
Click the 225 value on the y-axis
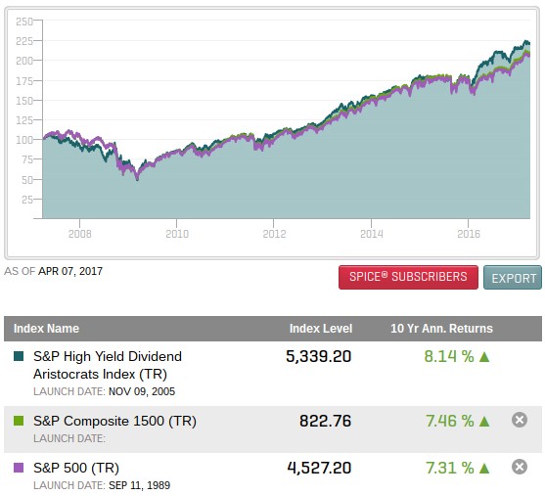coord(24,41)
